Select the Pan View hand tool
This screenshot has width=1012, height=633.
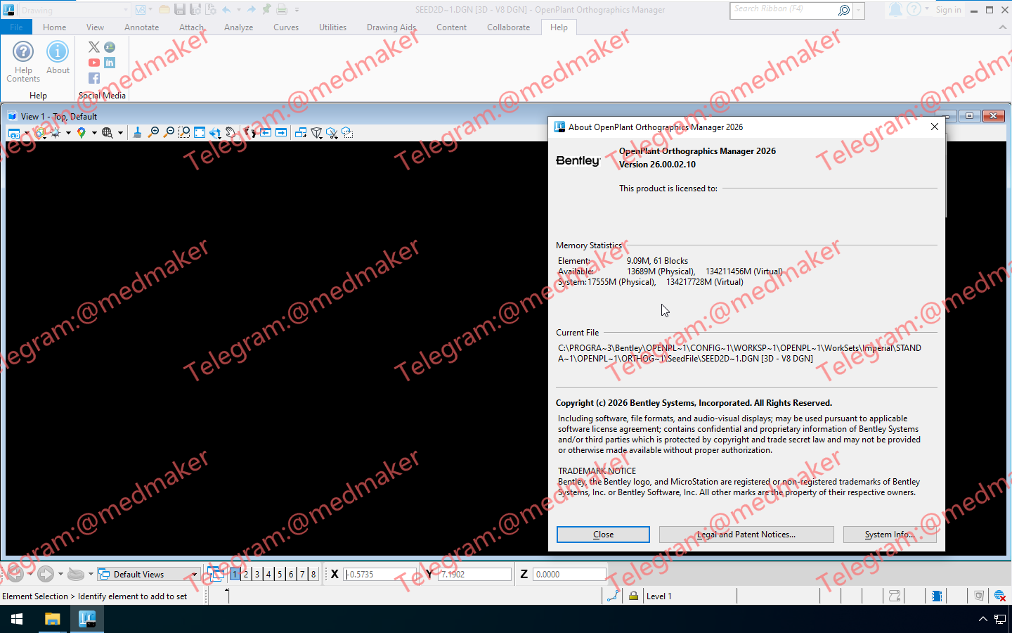point(231,132)
